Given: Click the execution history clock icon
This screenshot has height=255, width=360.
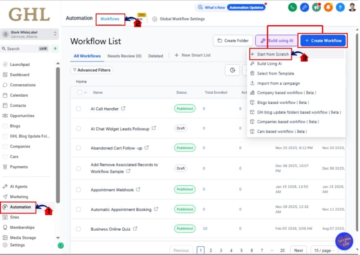Looking at the screenshot, I should tap(232, 70).
